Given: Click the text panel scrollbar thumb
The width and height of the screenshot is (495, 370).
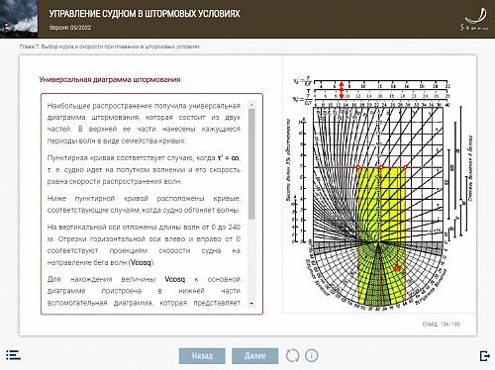Looking at the screenshot, I should (251, 164).
